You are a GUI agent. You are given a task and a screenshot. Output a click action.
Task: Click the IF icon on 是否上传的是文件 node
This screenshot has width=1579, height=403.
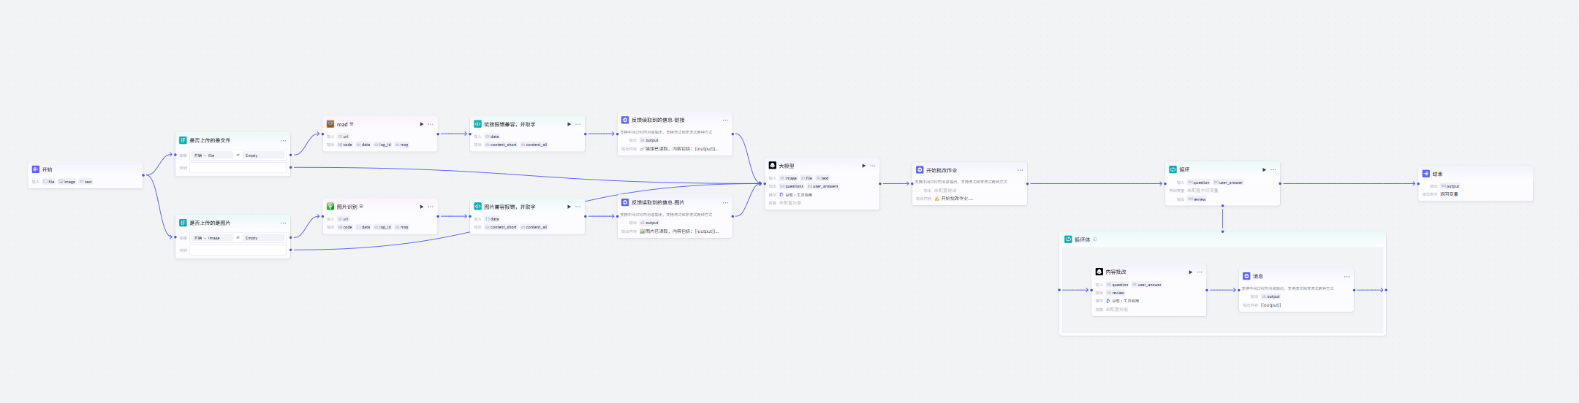point(183,140)
